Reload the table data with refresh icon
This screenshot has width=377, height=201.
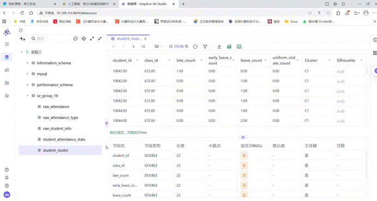point(195,46)
